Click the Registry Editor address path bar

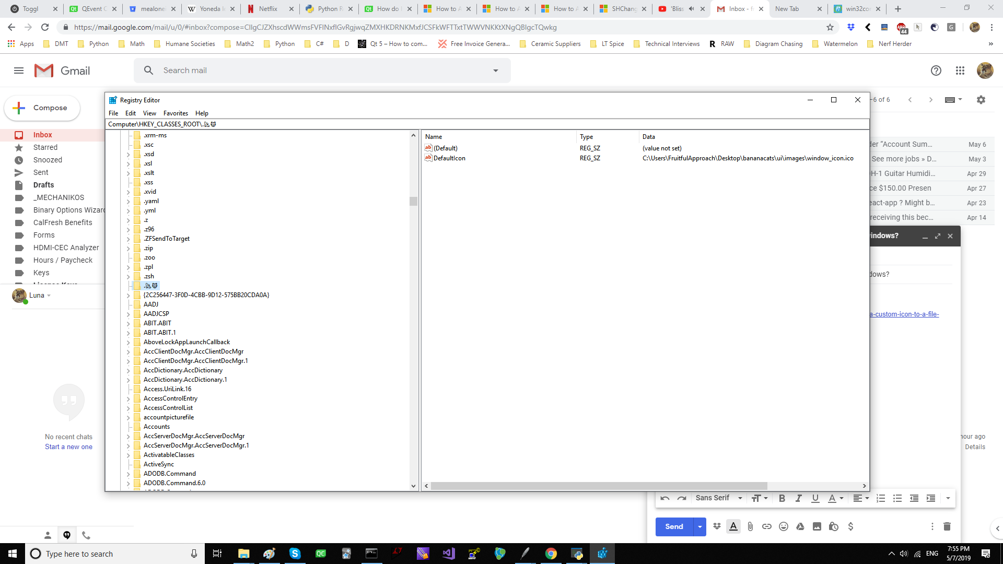pos(487,124)
